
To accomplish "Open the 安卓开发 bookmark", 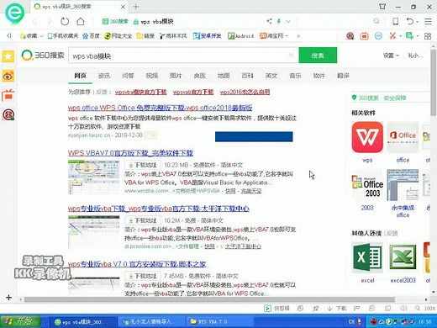I will [x=208, y=36].
